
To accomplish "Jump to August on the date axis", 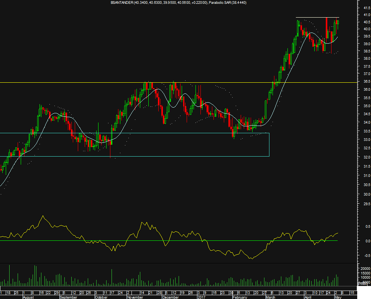I will [x=28, y=297].
